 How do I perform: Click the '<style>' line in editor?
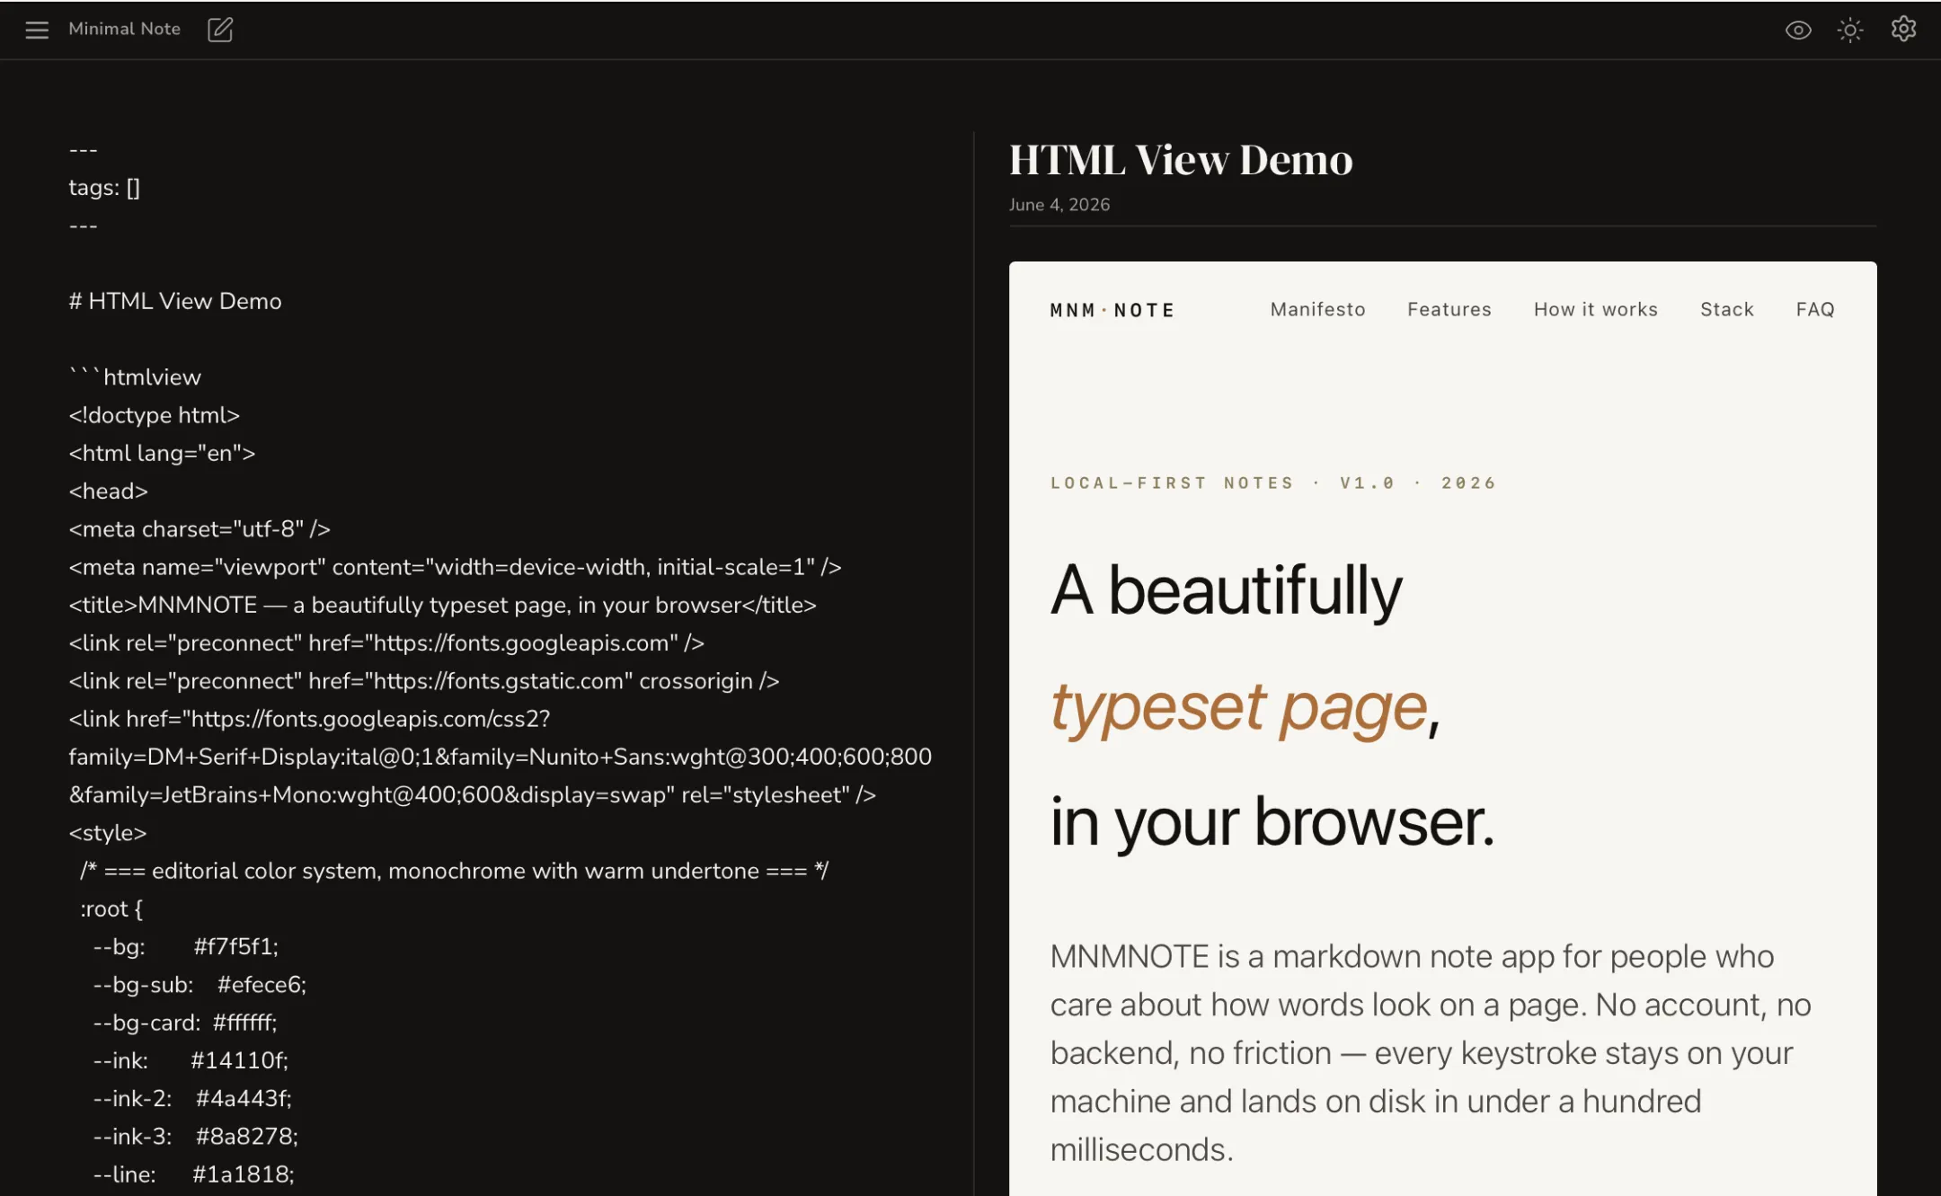click(x=108, y=833)
